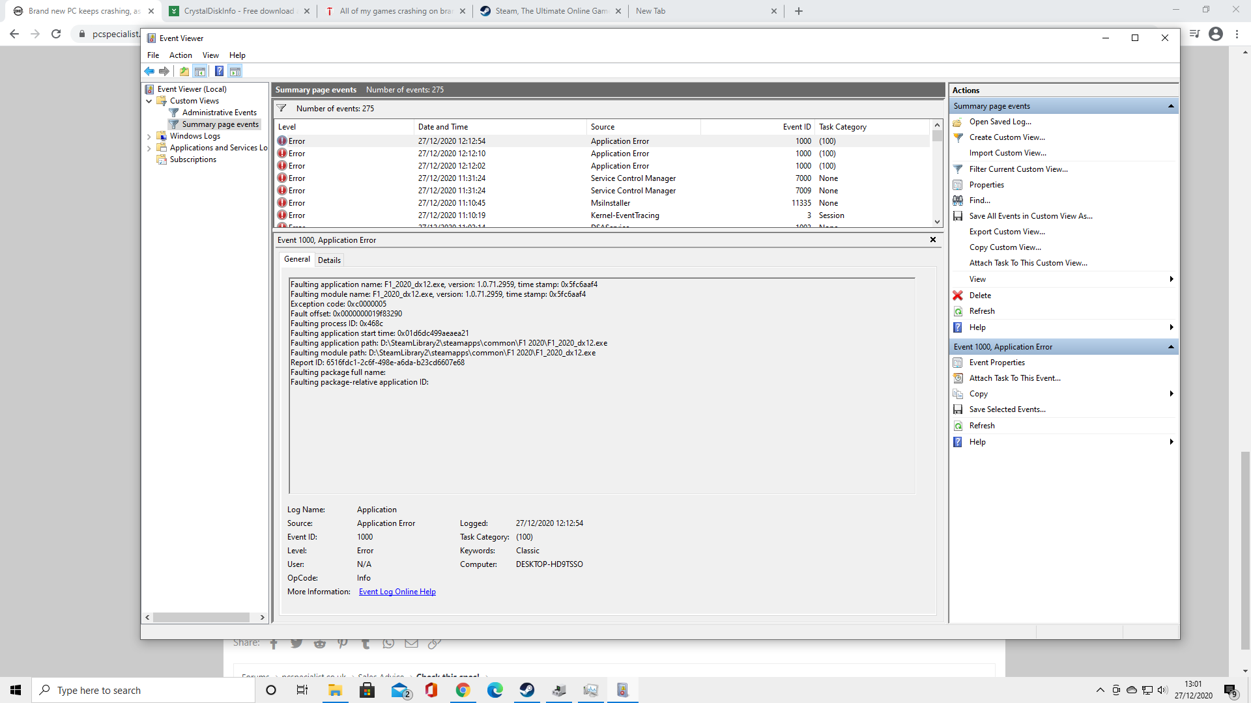
Task: Click tree pane scroll right arrow
Action: tap(262, 617)
